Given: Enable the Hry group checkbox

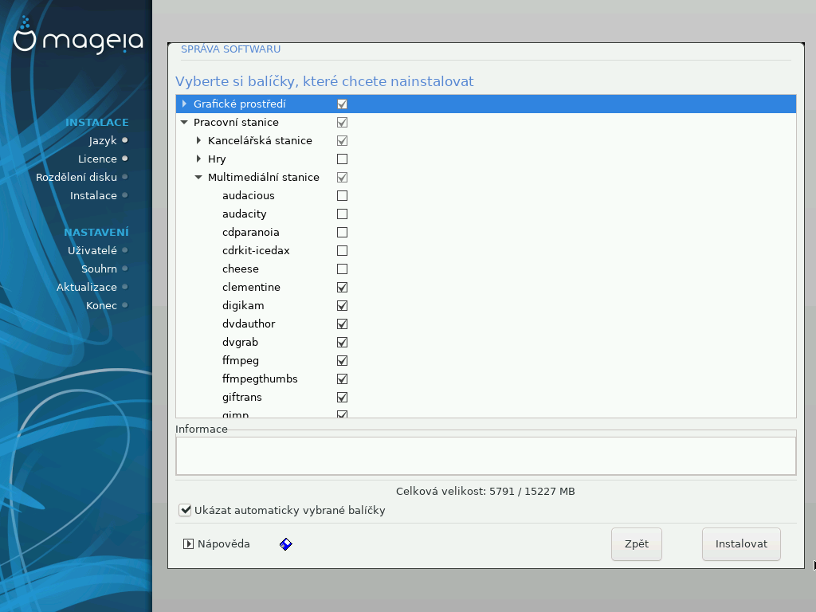Looking at the screenshot, I should 342,159.
